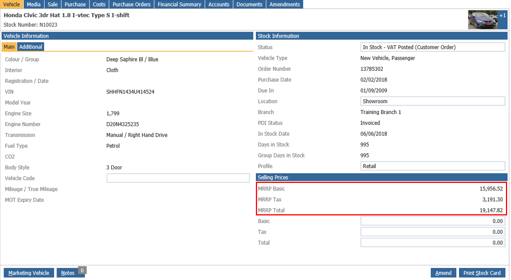Click the PDI Status Invoiced value
Image resolution: width=511 pixels, height=280 pixels.
tap(370, 123)
